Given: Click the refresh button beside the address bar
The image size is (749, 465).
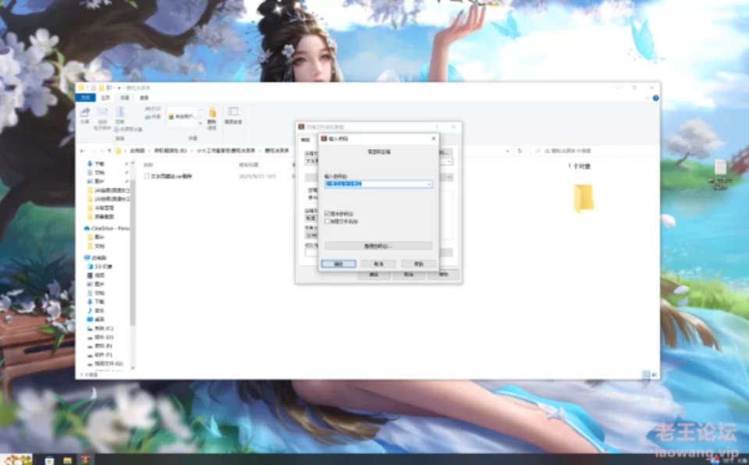Looking at the screenshot, I should pyautogui.click(x=520, y=151).
